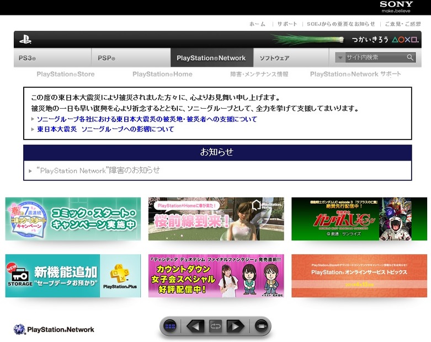Click the PlayStation logo in header

[25, 40]
